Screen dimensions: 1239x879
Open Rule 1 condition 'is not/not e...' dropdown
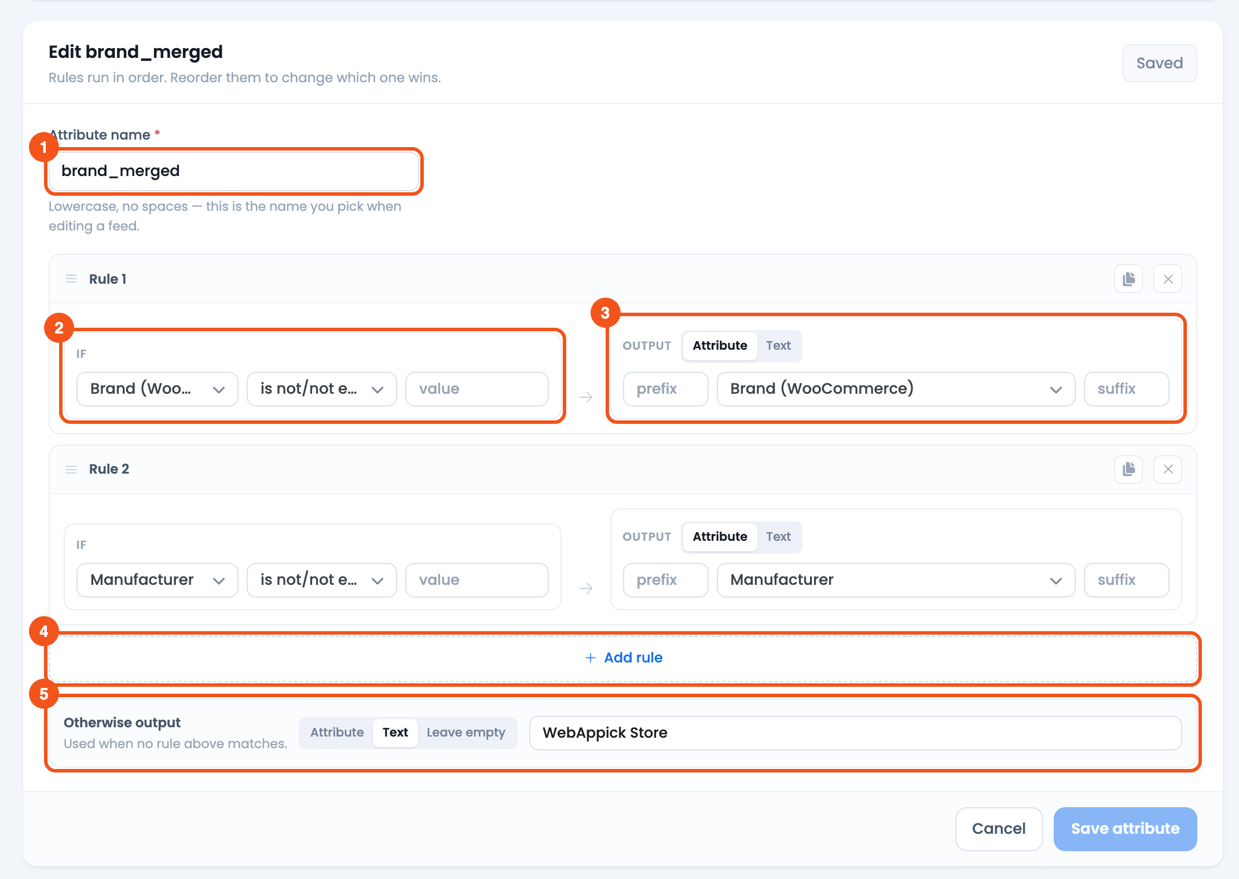click(322, 389)
